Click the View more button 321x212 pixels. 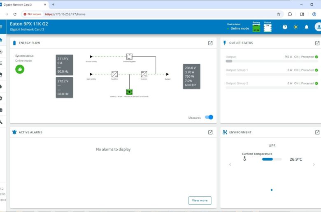click(200, 200)
